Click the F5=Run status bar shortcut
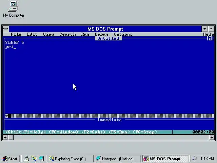Image resolution: width=217 pixels, height=163 pixels. click(119, 132)
